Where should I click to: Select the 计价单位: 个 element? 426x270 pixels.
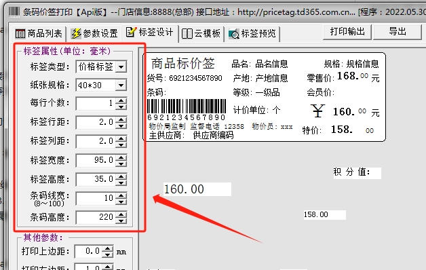pyautogui.click(x=256, y=111)
